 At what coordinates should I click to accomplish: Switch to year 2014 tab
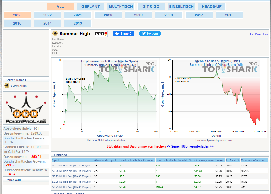(48, 23)
